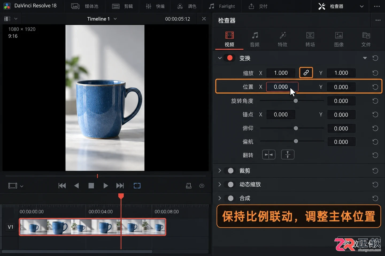Open the Timeline 1 name dropdown

[x=115, y=19]
